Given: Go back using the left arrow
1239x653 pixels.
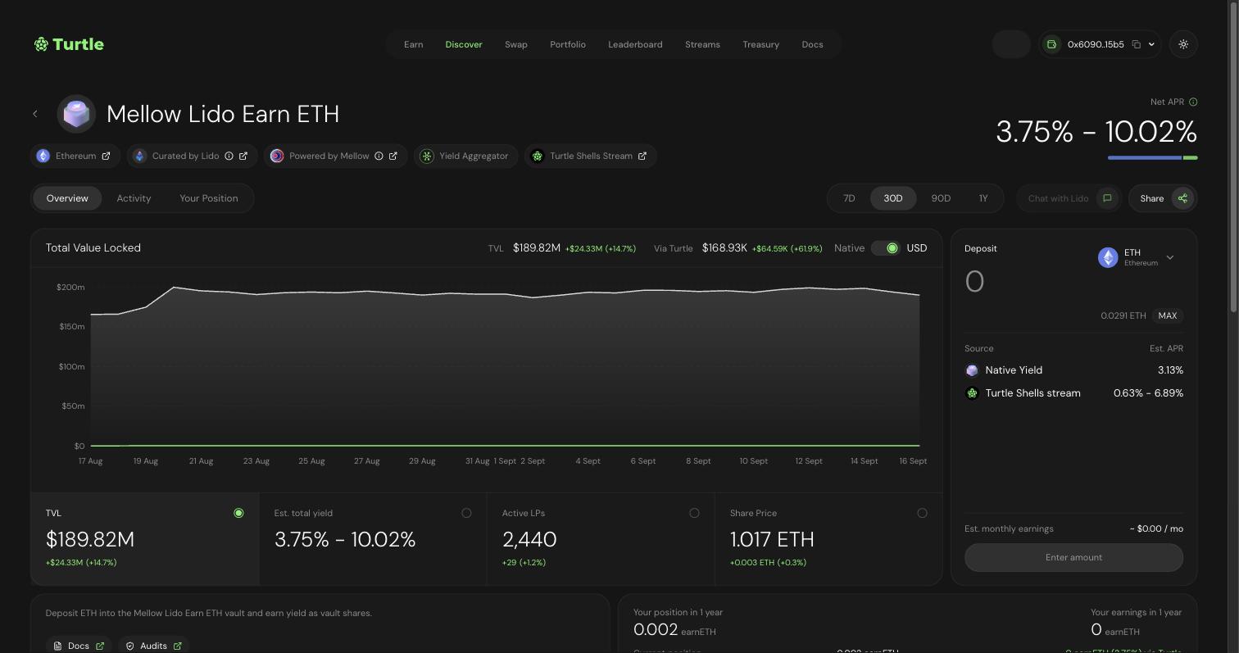Looking at the screenshot, I should [x=35, y=114].
